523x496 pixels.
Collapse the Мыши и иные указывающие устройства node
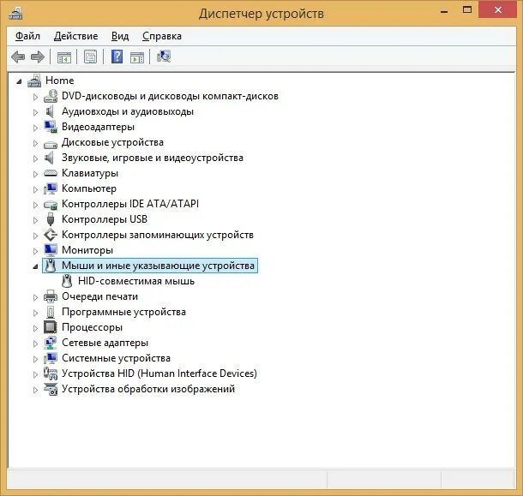pyautogui.click(x=35, y=266)
